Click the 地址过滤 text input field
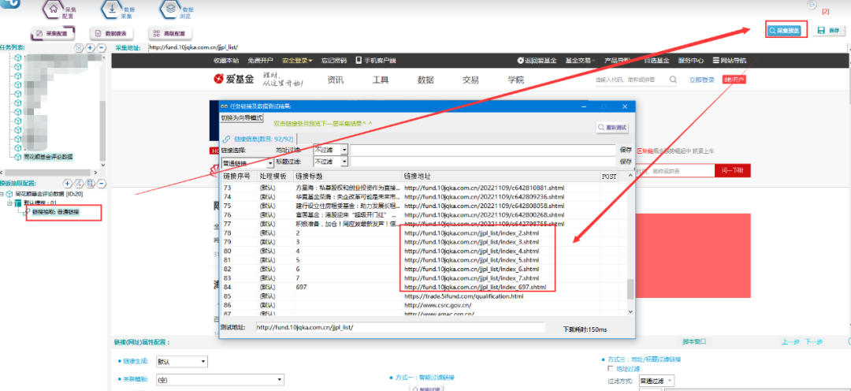851x391 pixels. click(x=483, y=149)
